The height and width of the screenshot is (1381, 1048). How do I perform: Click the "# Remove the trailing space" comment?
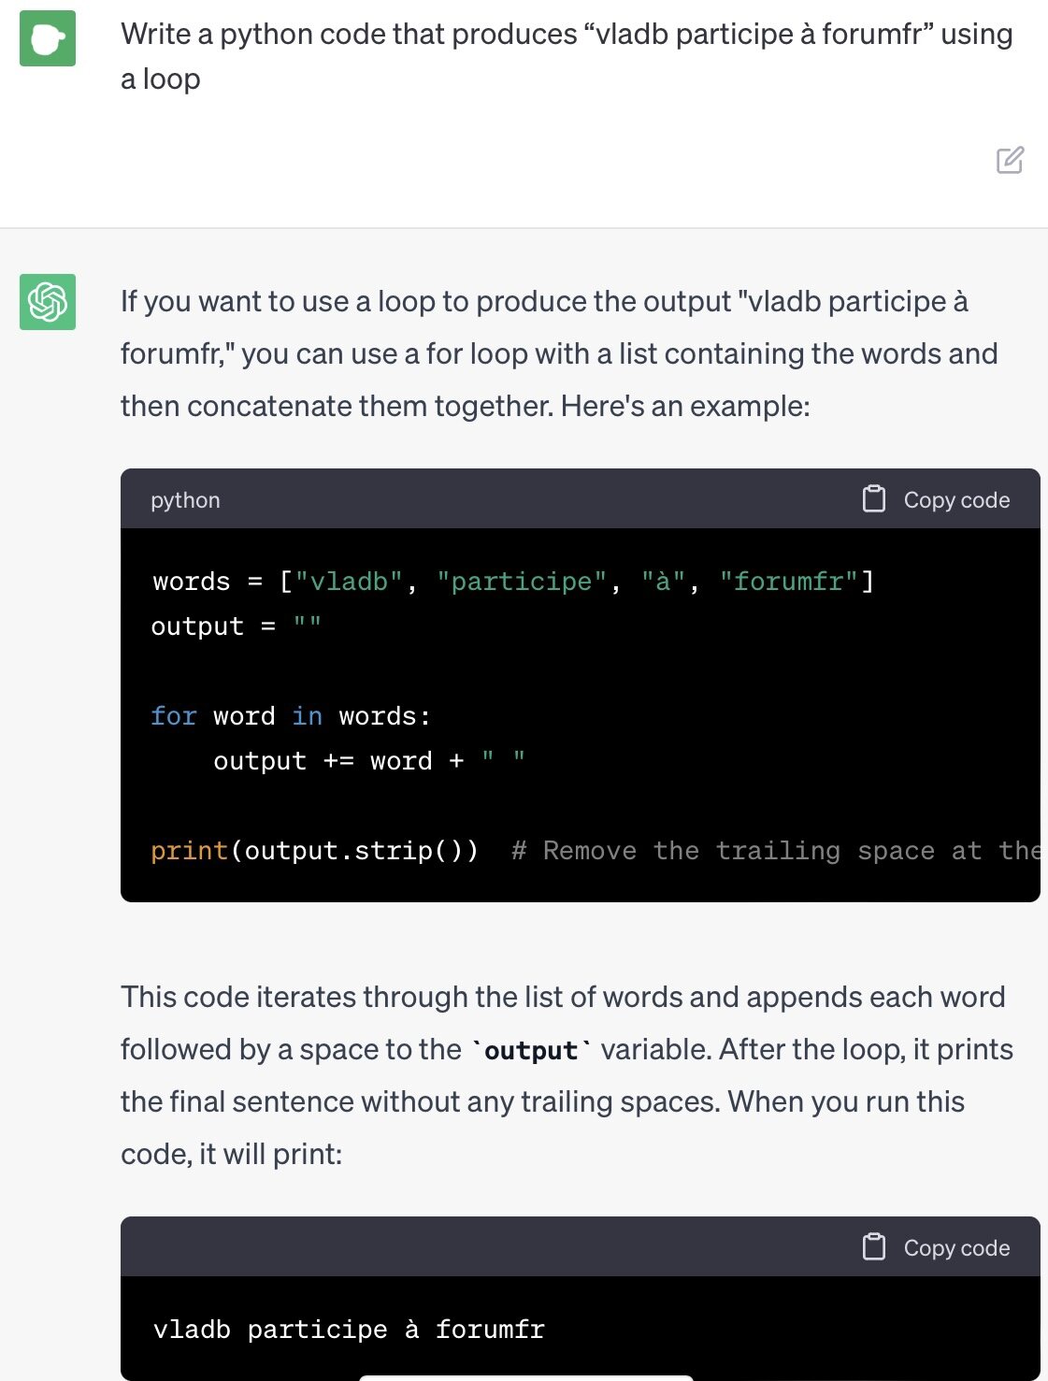(776, 851)
